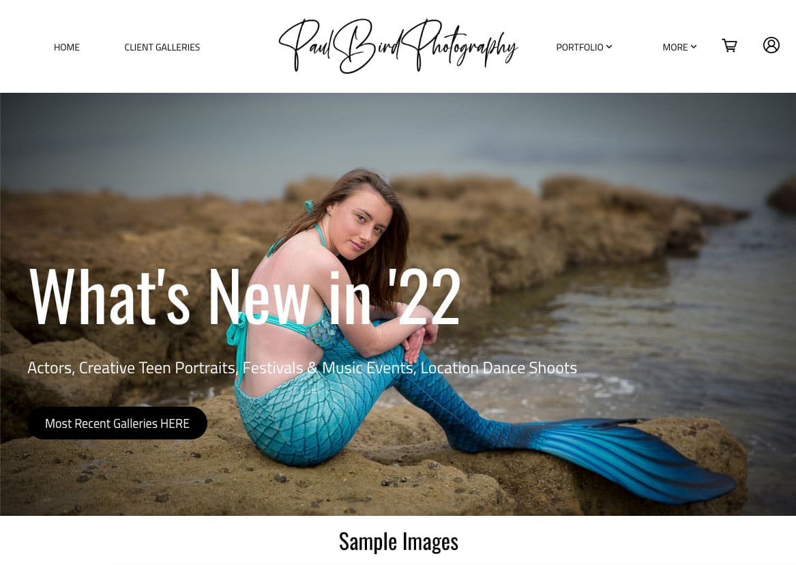
Task: Open the shopping cart icon
Action: coord(730,46)
